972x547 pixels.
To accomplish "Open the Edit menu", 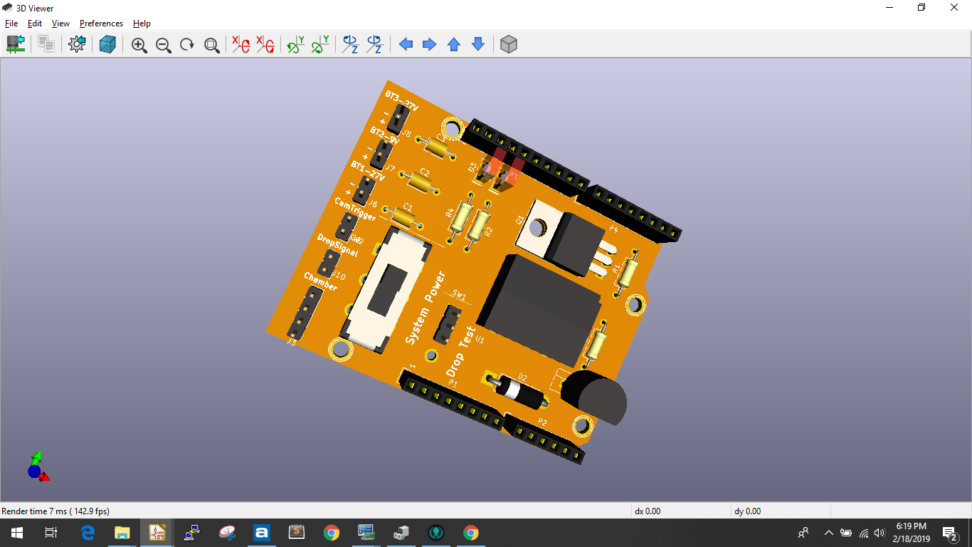I will tap(35, 24).
